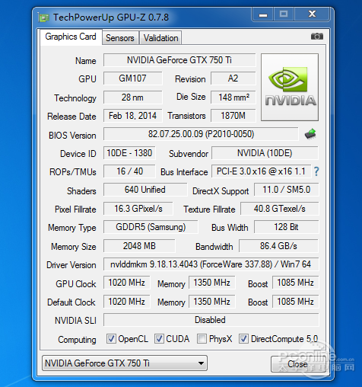
Task: Click the Release Date label
Action: 71,117
